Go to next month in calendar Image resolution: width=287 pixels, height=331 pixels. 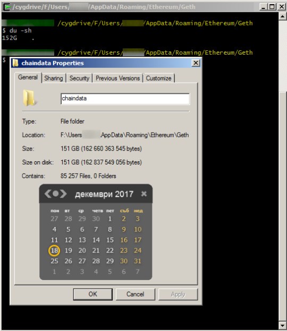click(x=63, y=194)
